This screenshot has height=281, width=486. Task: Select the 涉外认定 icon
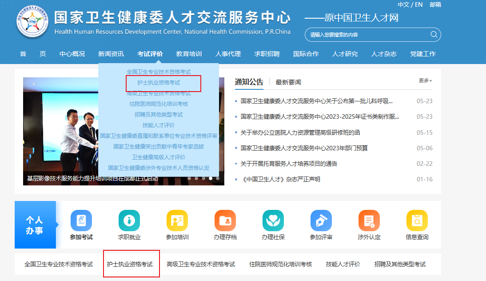(x=369, y=221)
